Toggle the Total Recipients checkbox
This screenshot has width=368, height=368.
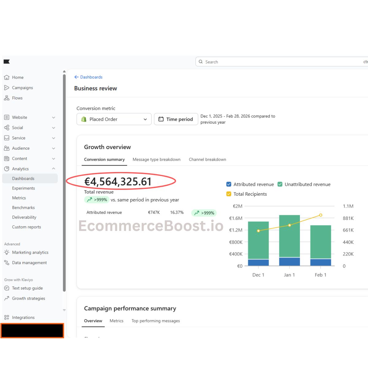click(229, 194)
